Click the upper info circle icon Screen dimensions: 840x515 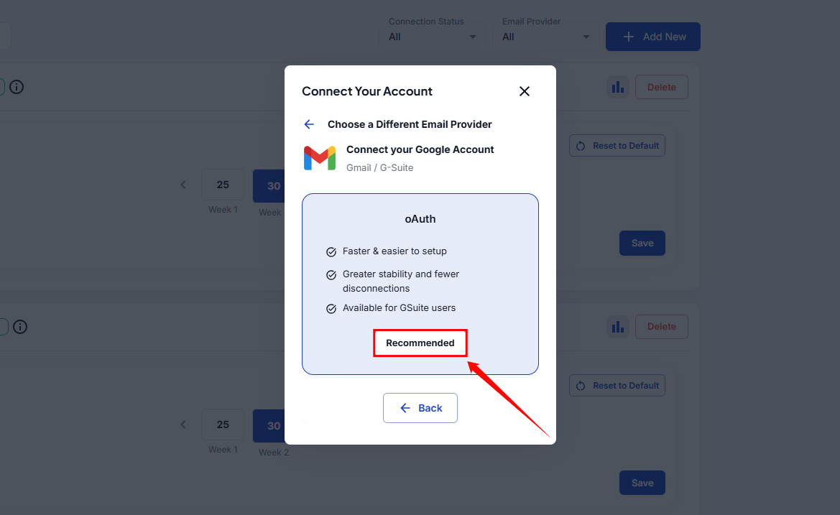[17, 88]
